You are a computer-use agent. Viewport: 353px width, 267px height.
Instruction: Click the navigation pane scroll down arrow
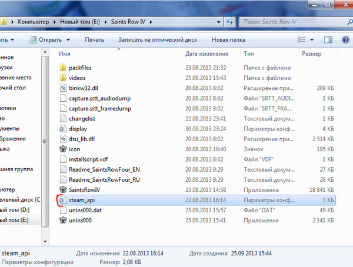(45, 241)
